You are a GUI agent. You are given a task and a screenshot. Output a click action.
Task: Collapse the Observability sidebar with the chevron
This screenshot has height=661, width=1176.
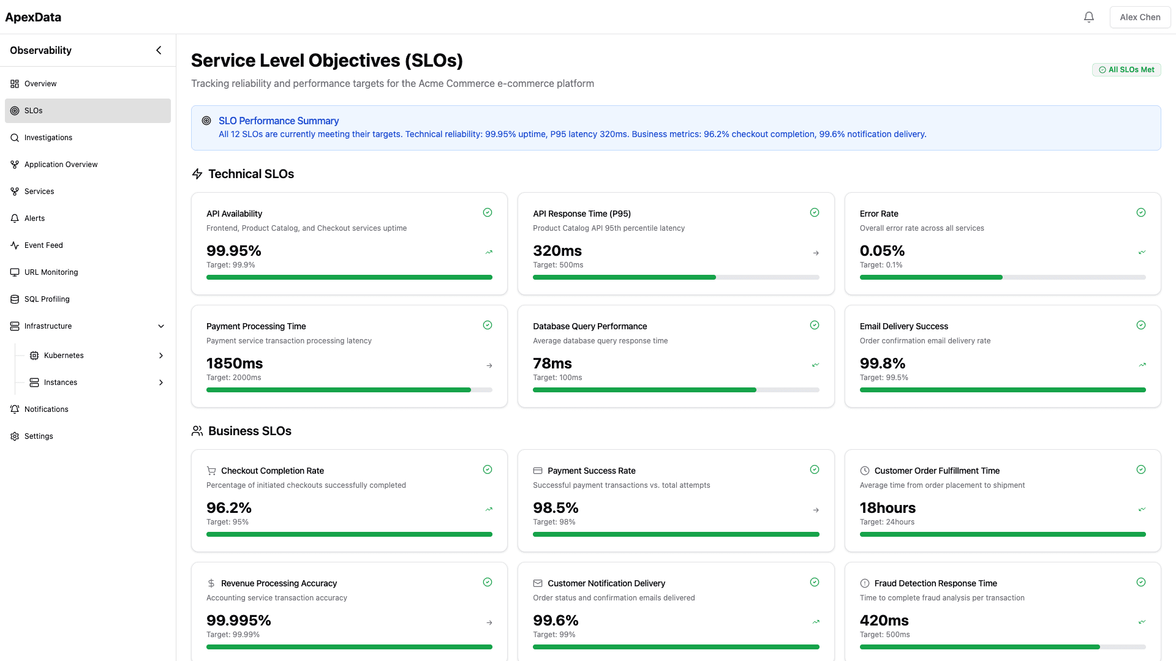159,50
